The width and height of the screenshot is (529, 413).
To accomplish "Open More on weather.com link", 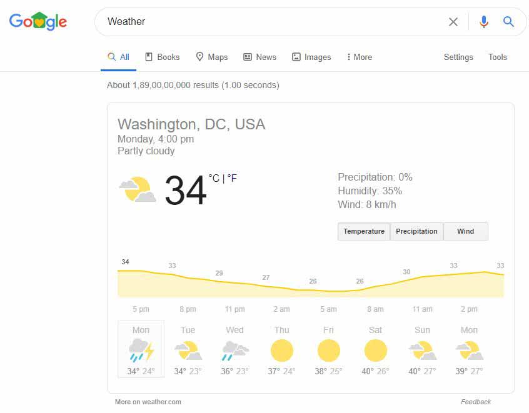I will tap(148, 402).
